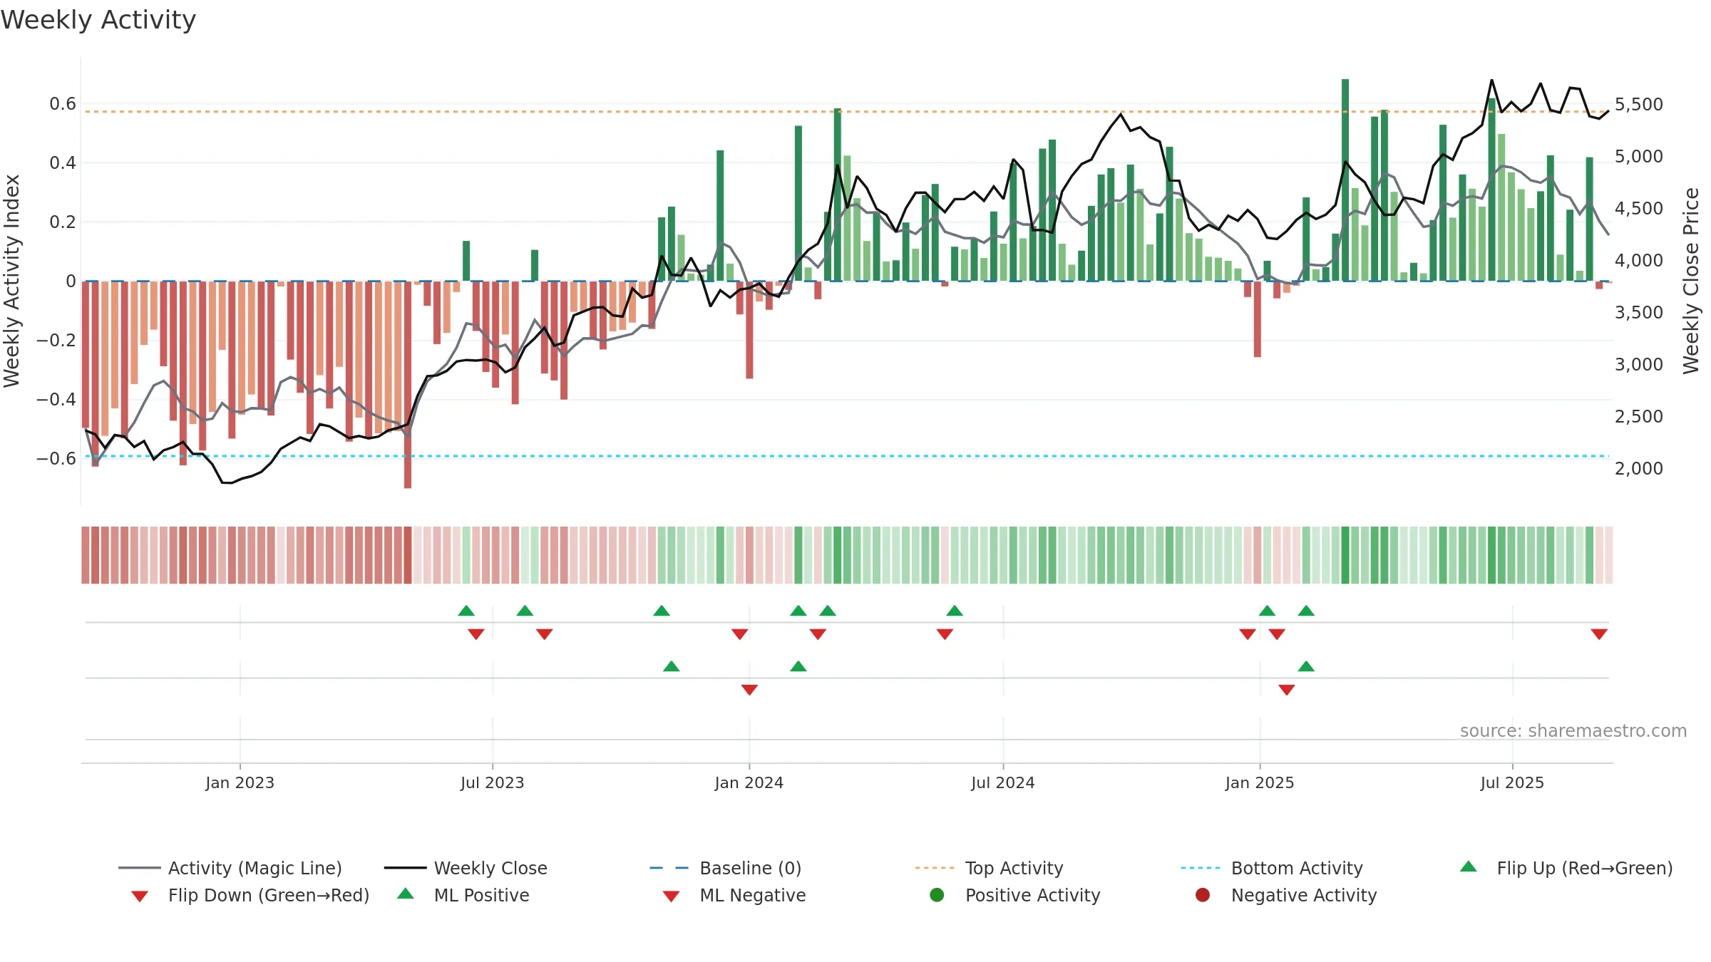Viewport: 1711px width, 962px height.
Task: Click the 0.6 activity axis tick
Action: click(x=63, y=104)
